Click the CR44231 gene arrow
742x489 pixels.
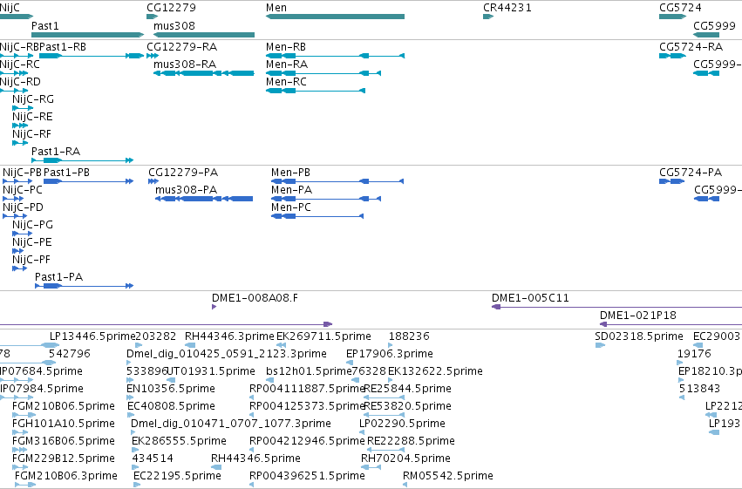tap(488, 17)
